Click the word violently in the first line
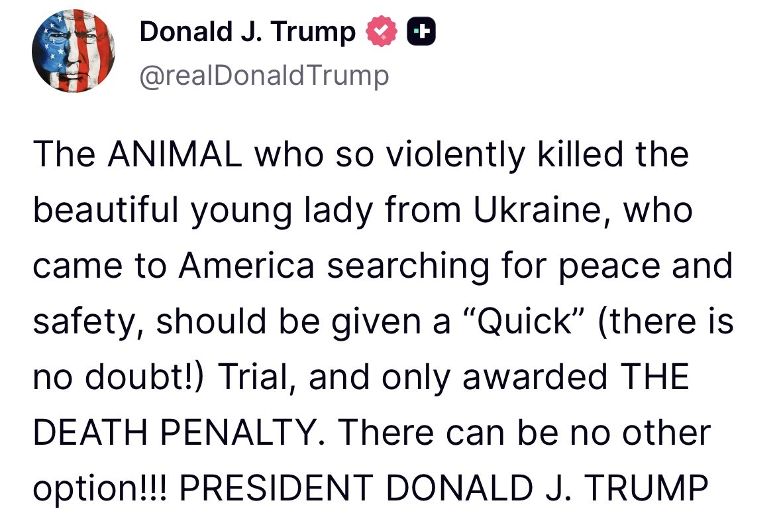Screen dimensions: 781x523 (456, 155)
